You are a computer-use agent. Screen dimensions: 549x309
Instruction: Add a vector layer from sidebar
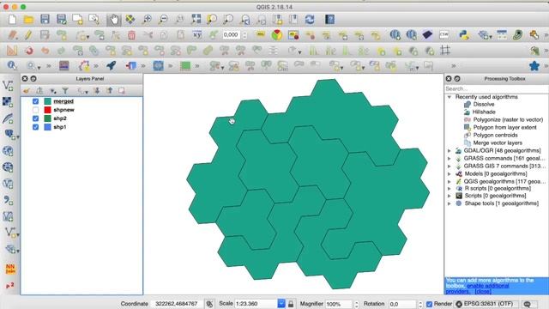click(8, 86)
